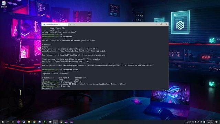Close the terminal window
220x124 pixels.
[x=166, y=24]
